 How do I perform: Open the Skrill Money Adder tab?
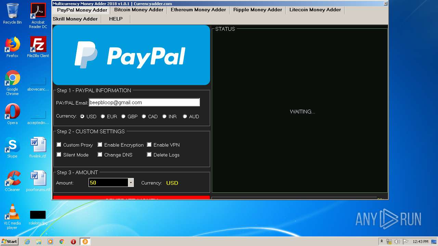pos(75,19)
